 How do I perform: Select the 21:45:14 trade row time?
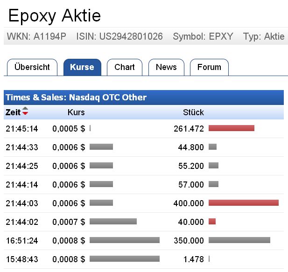(22, 129)
